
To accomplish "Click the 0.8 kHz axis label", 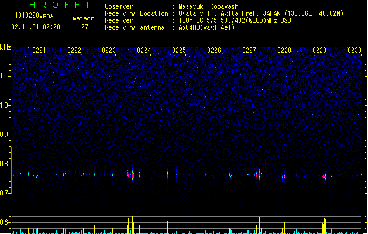I will point(5,164).
